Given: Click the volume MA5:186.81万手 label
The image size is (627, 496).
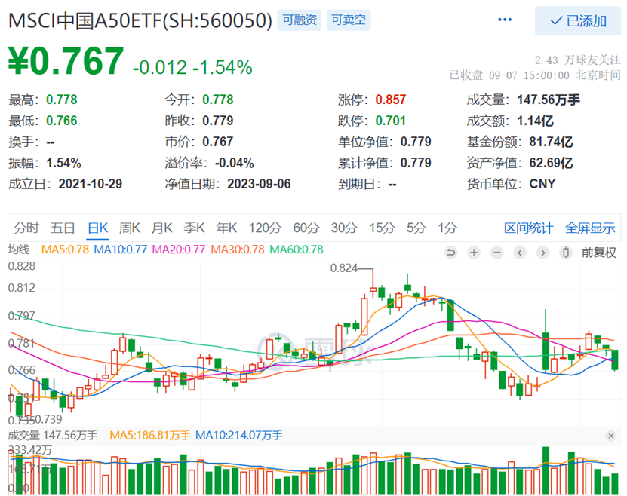Looking at the screenshot, I should click(150, 435).
